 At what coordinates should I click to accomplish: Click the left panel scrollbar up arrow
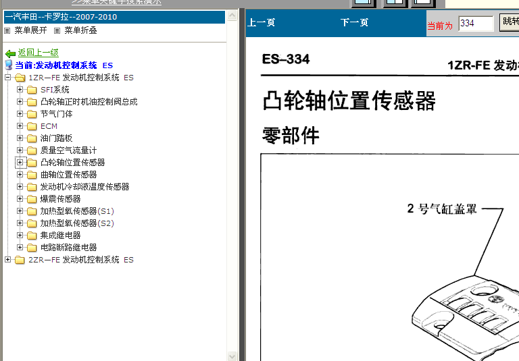pos(232,16)
